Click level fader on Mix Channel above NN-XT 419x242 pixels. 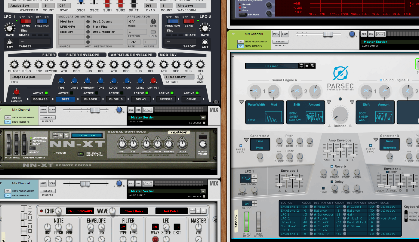(95, 110)
